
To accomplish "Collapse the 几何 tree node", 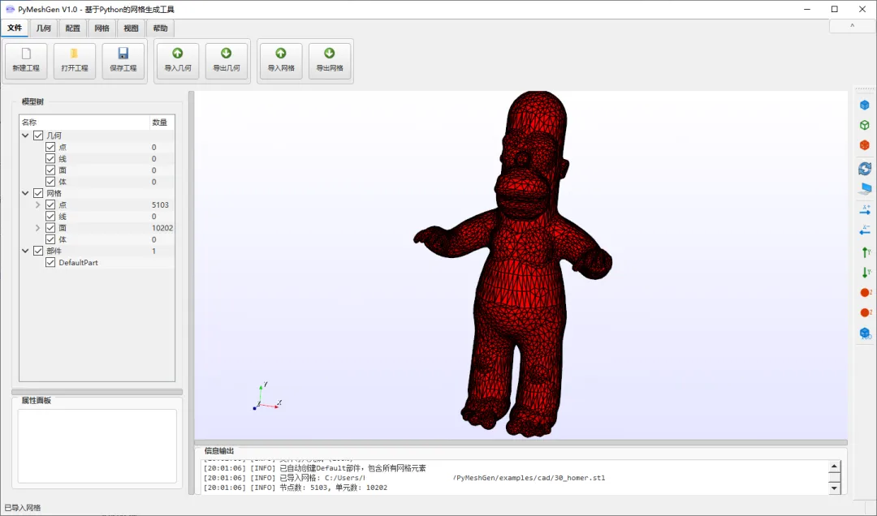I will click(x=25, y=135).
